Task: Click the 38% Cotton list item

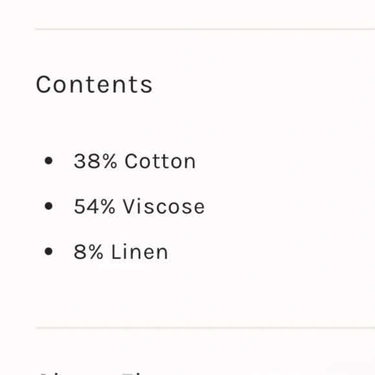Action: pyautogui.click(x=134, y=161)
